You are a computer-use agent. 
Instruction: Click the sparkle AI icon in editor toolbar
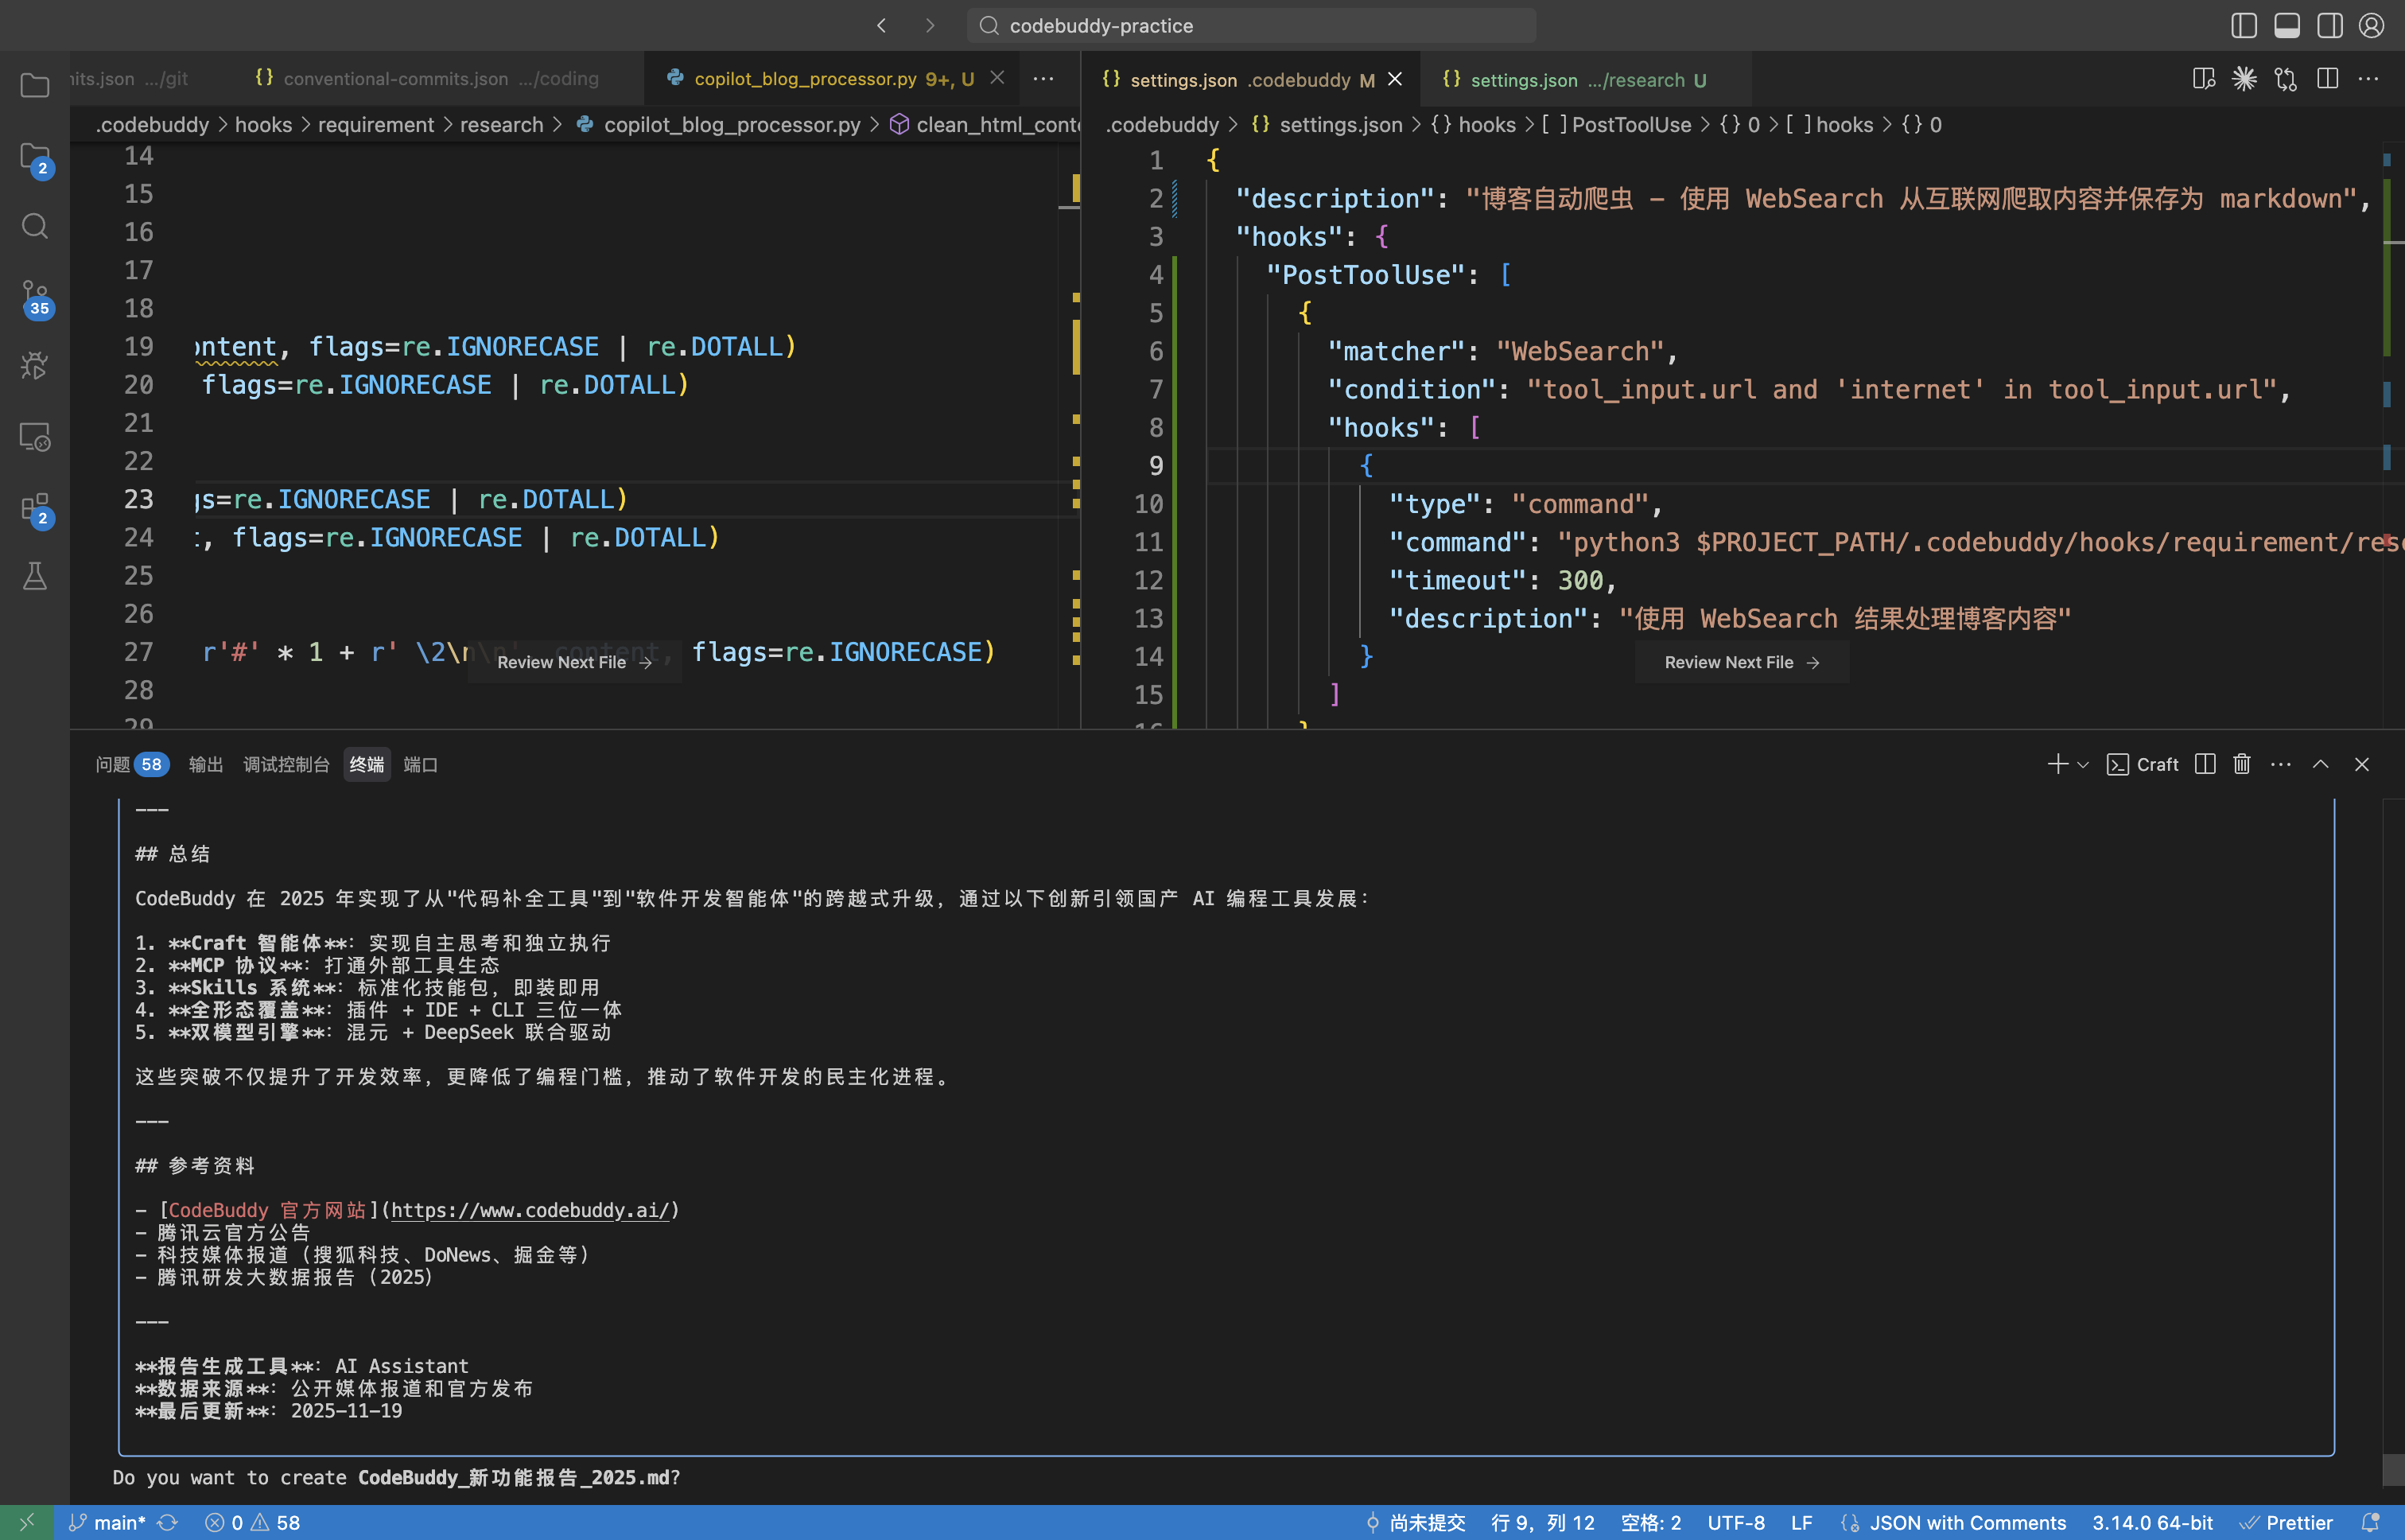coord(2244,79)
